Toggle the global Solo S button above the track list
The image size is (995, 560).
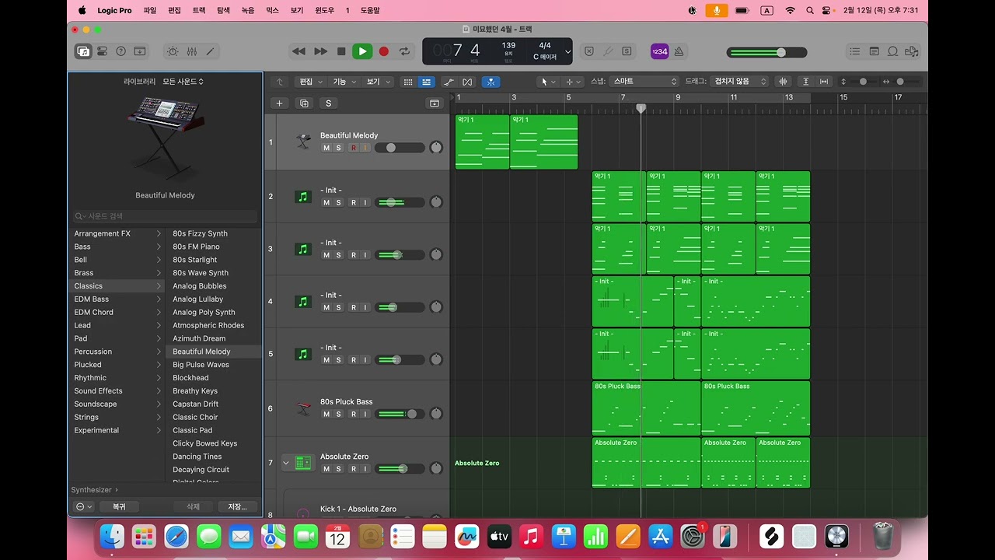(328, 103)
